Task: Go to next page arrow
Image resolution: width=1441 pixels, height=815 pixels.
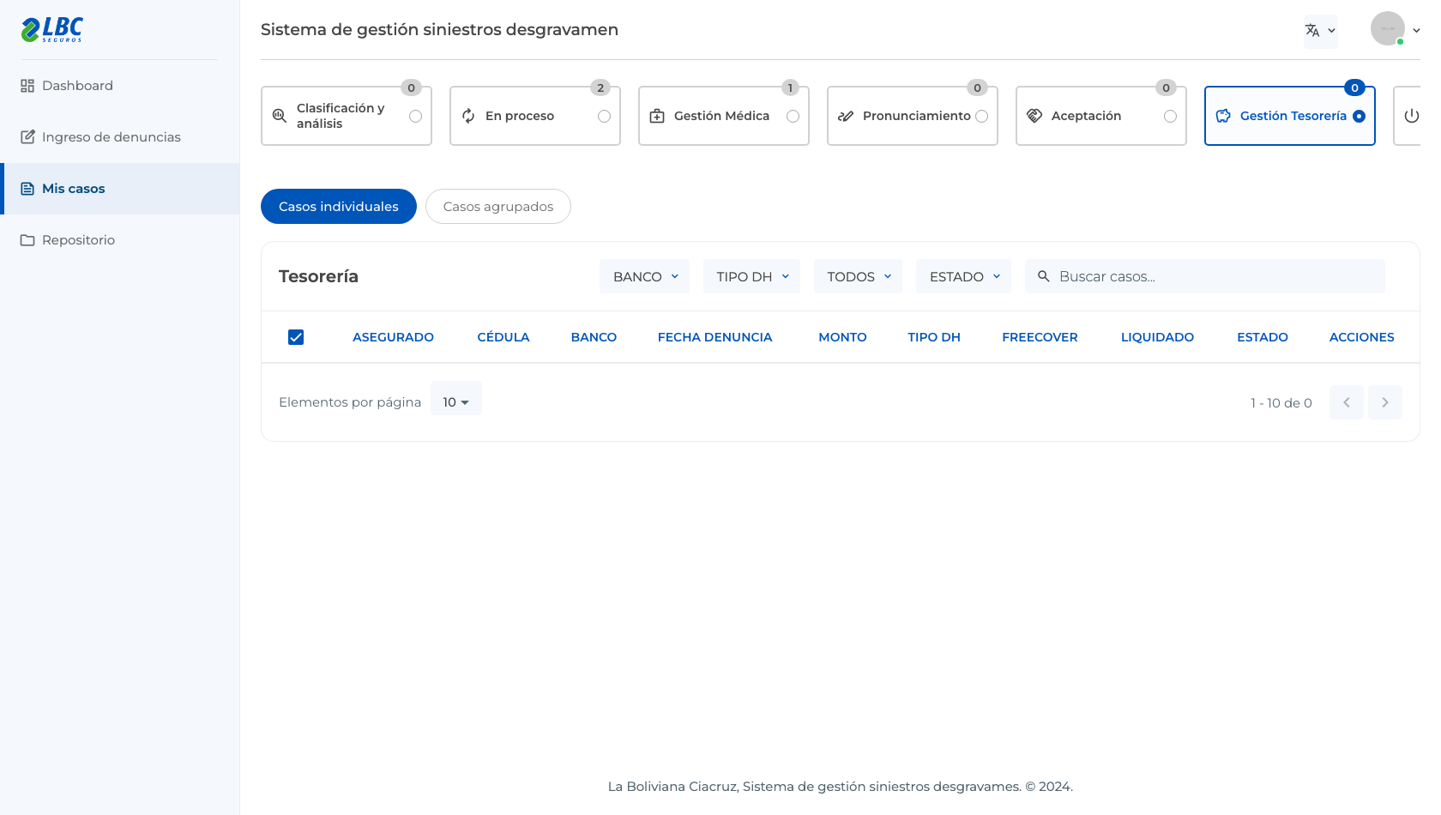Action: click(x=1385, y=402)
